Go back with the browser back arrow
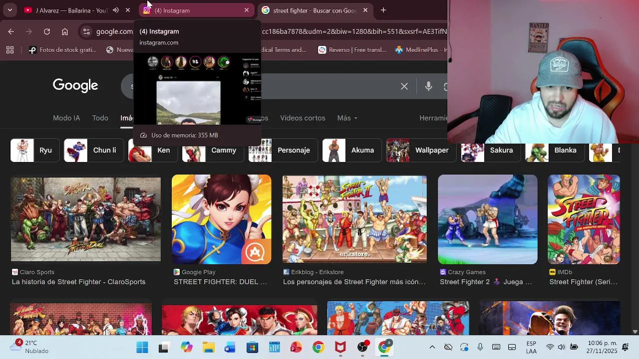 [11, 31]
